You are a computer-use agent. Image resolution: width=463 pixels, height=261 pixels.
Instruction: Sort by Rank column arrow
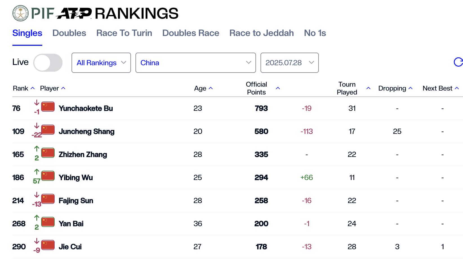[33, 88]
